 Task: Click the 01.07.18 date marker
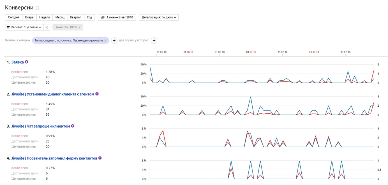tap(251, 52)
